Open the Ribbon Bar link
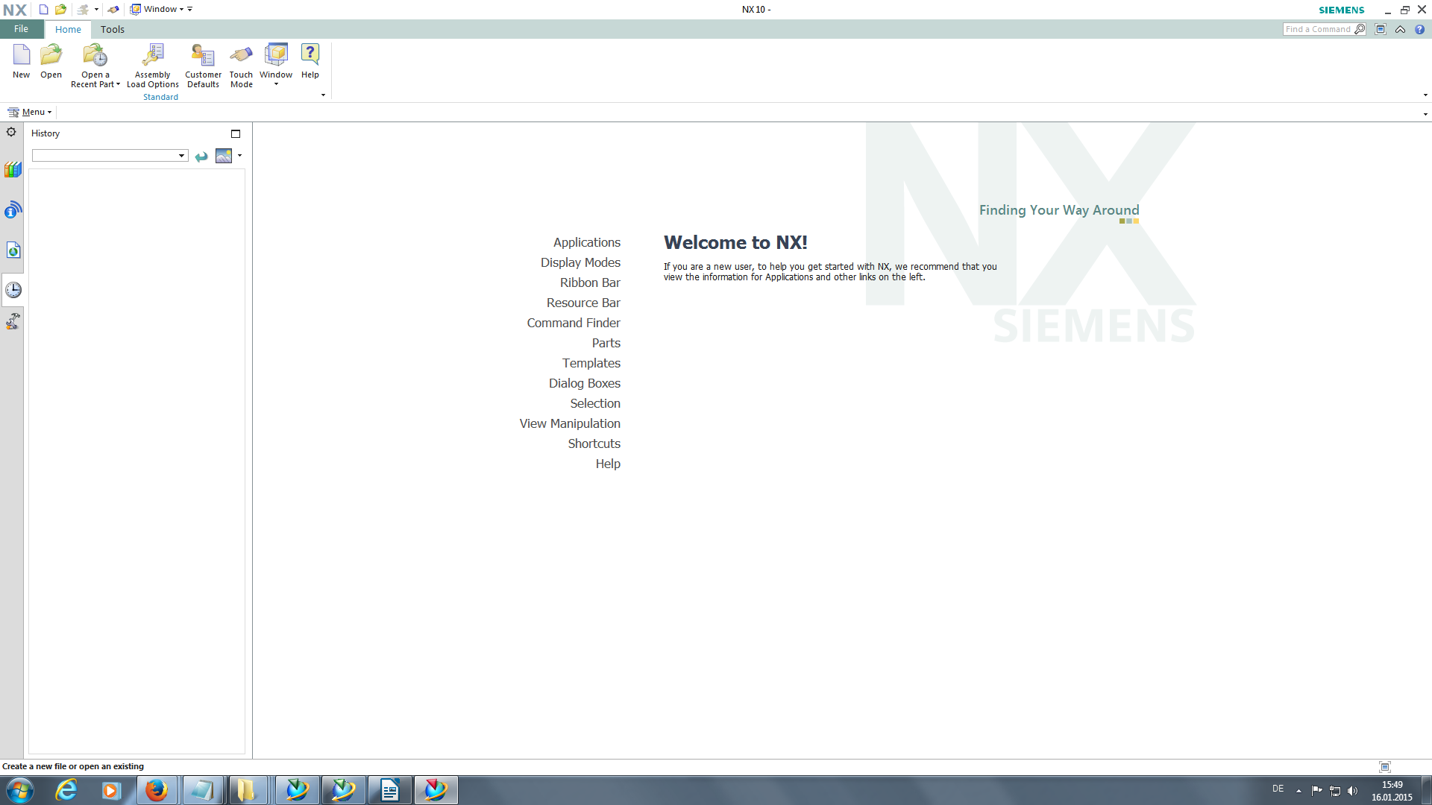 tap(590, 282)
